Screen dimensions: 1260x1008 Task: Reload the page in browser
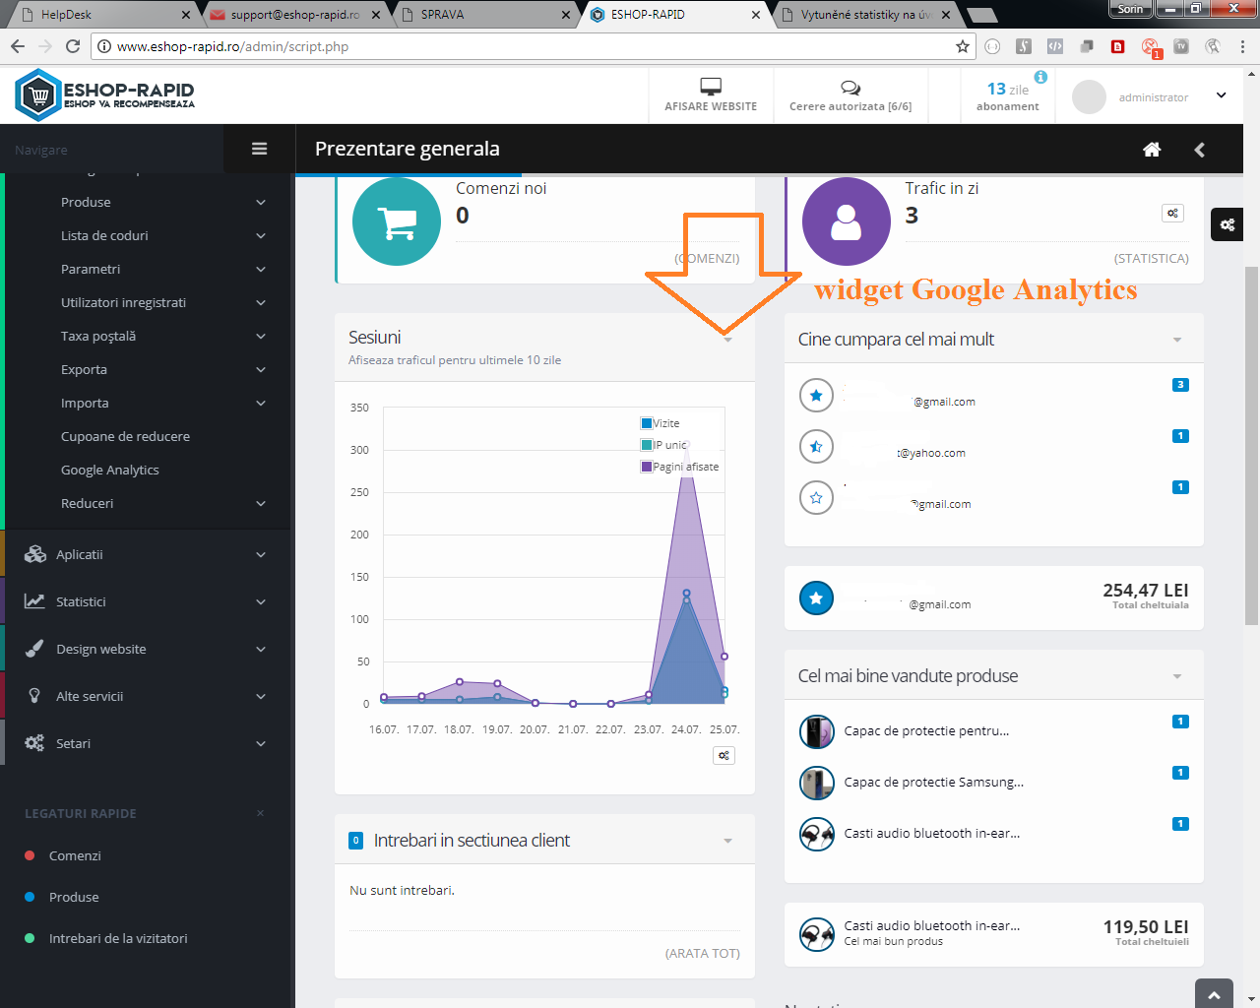(73, 46)
